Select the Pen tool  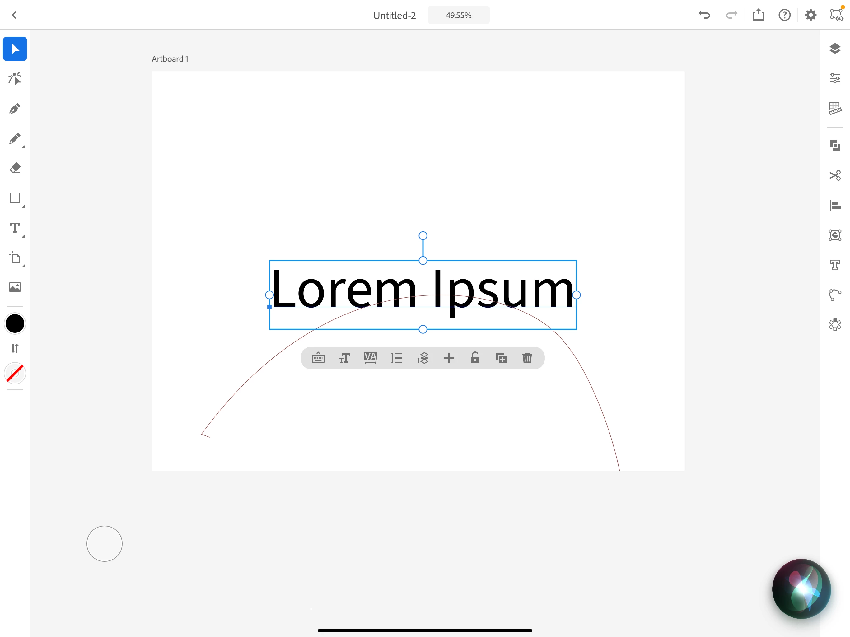point(15,109)
